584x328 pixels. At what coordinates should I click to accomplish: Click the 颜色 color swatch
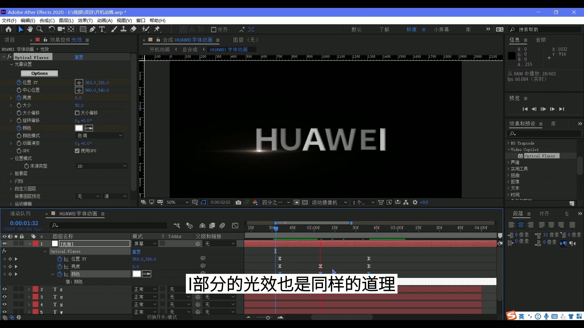pyautogui.click(x=79, y=128)
